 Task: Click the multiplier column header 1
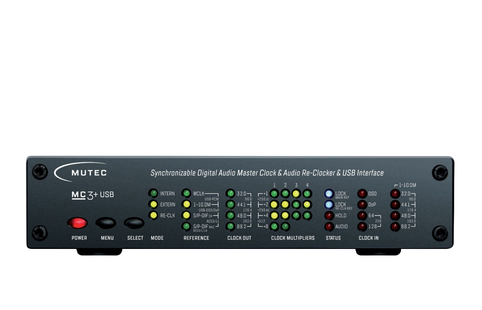click(275, 185)
